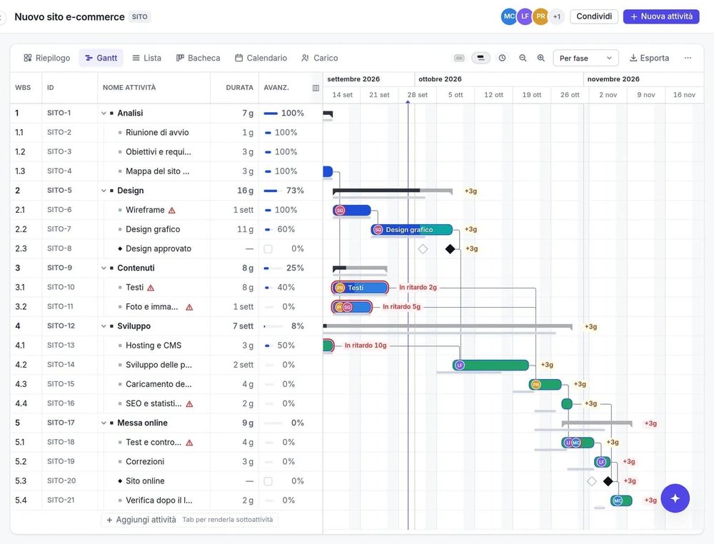Click the In ritardo 5g label
714x544 pixels.
click(x=401, y=307)
